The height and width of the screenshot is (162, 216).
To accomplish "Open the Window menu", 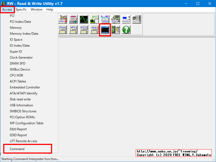I will coord(36,9).
